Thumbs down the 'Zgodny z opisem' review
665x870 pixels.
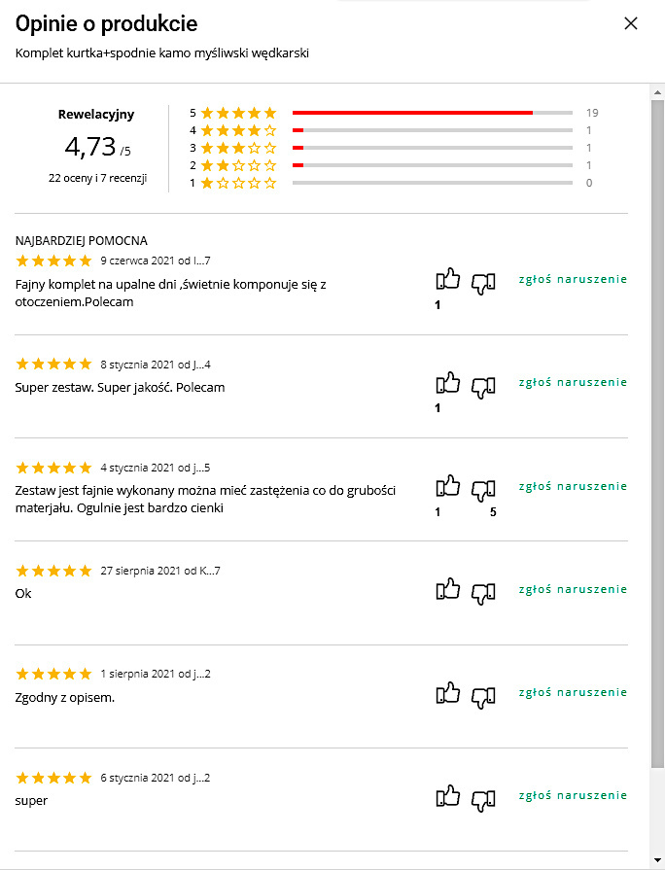(483, 697)
